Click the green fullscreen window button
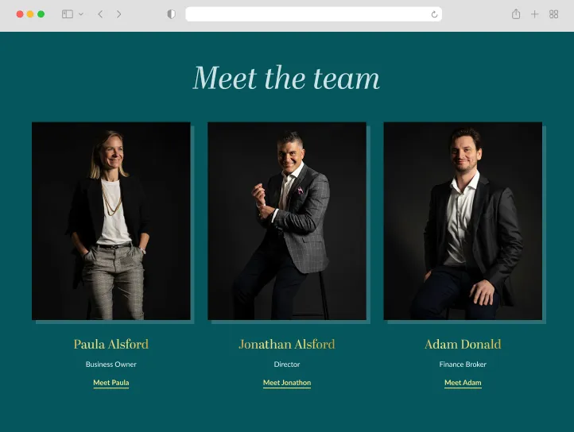Image resolution: width=574 pixels, height=432 pixels. point(41,14)
